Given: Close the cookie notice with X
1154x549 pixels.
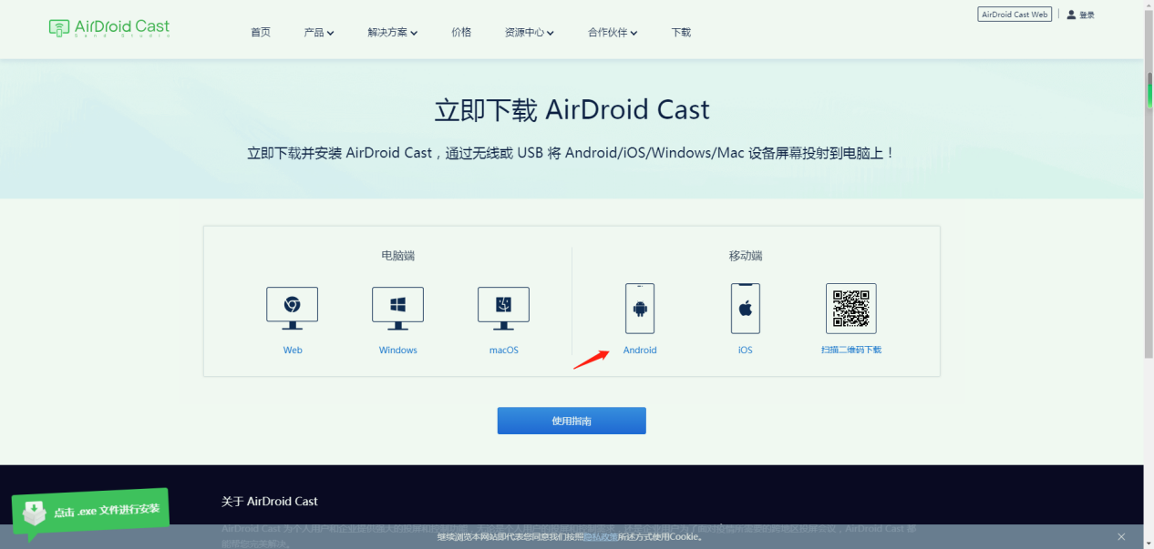Looking at the screenshot, I should (1121, 537).
